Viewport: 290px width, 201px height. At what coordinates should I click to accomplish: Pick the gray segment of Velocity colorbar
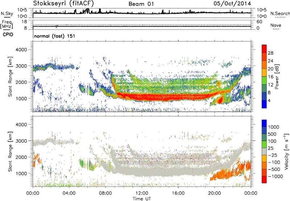pos(264,152)
